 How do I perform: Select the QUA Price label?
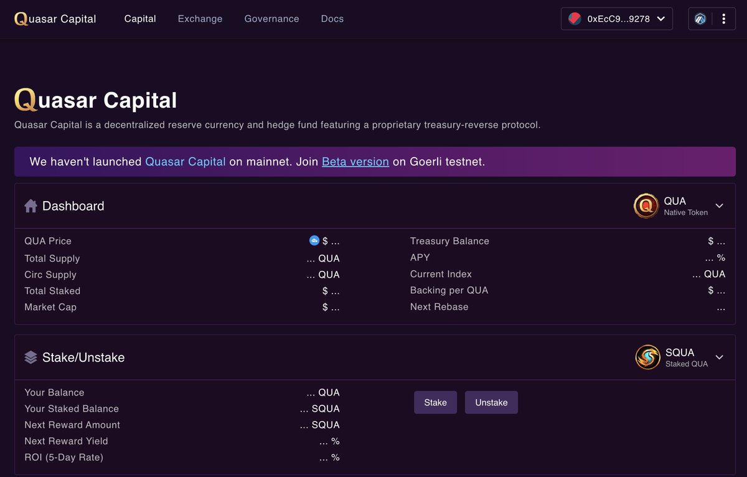48,241
